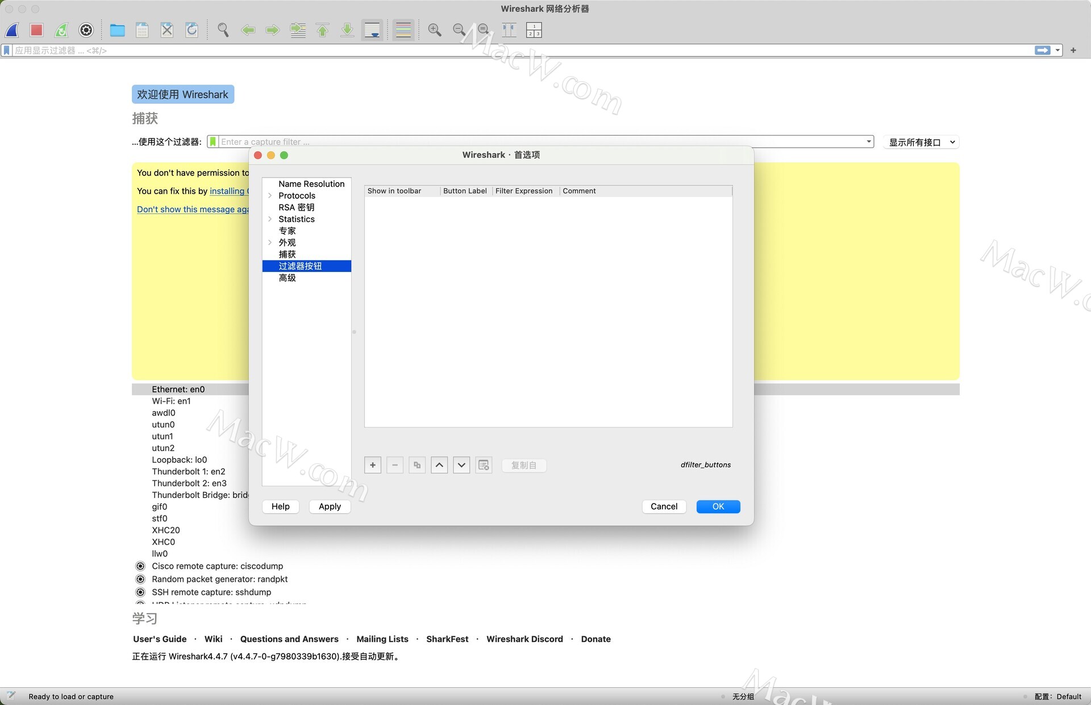Image resolution: width=1091 pixels, height=705 pixels.
Task: Open the capture filter dropdown arrow
Action: (869, 141)
